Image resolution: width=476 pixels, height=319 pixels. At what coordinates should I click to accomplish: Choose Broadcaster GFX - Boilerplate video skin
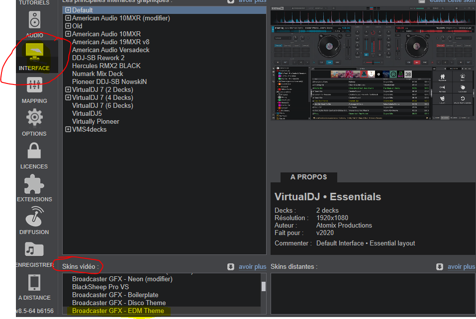pyautogui.click(x=115, y=295)
